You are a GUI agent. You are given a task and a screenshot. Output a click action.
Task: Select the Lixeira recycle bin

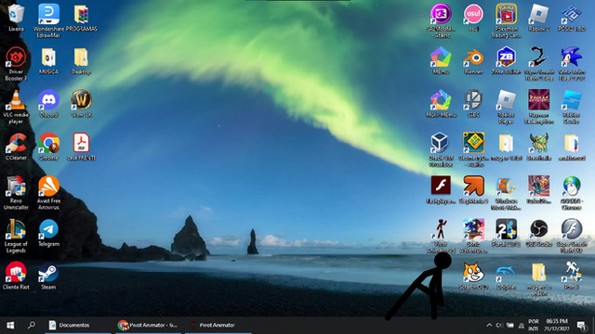pos(16,18)
